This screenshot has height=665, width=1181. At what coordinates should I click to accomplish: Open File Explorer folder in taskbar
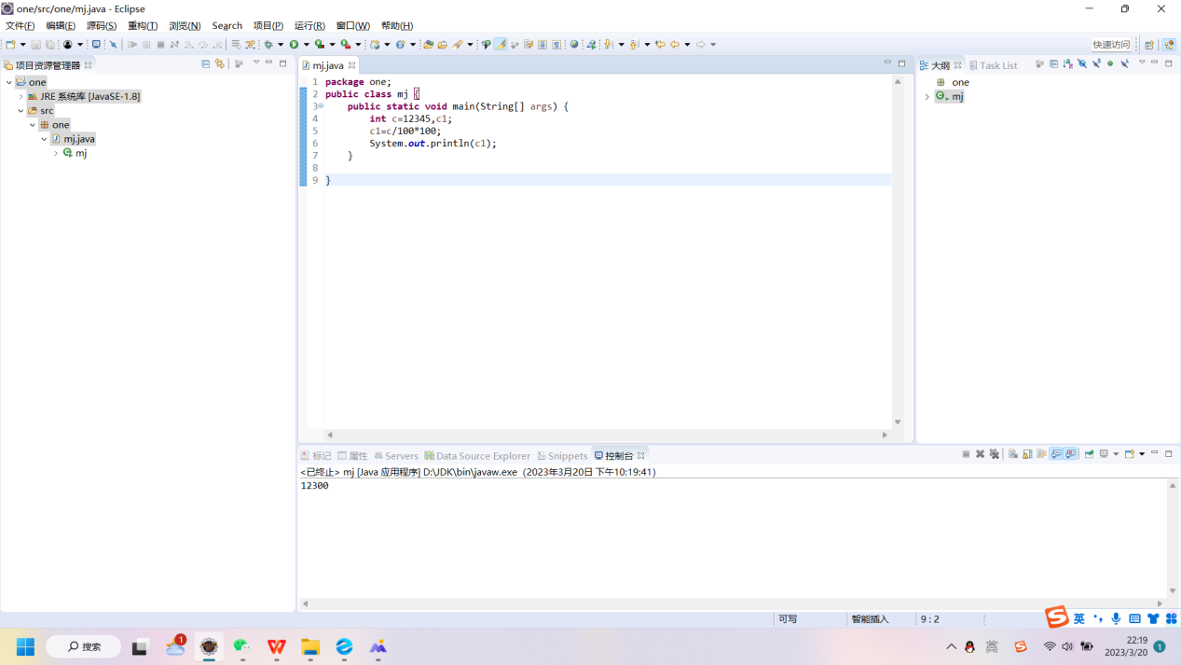(x=310, y=646)
